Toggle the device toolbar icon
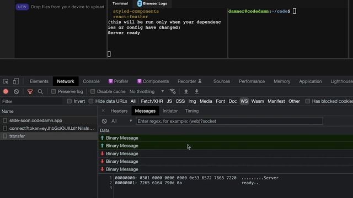The height and width of the screenshot is (198, 353). pos(16,81)
